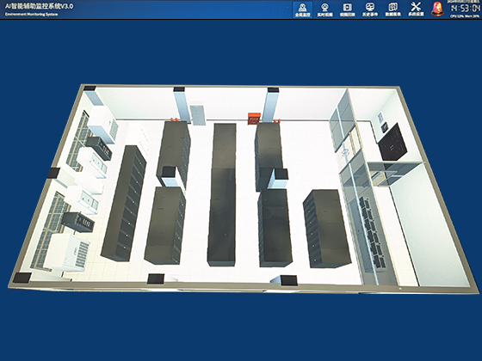Viewport: 482px width, 361px height.
Task: Open the global monitoring view icon
Action: point(302,9)
